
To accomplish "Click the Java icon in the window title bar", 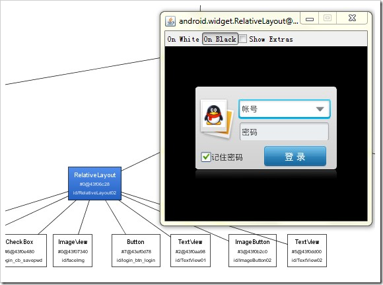I will 170,21.
